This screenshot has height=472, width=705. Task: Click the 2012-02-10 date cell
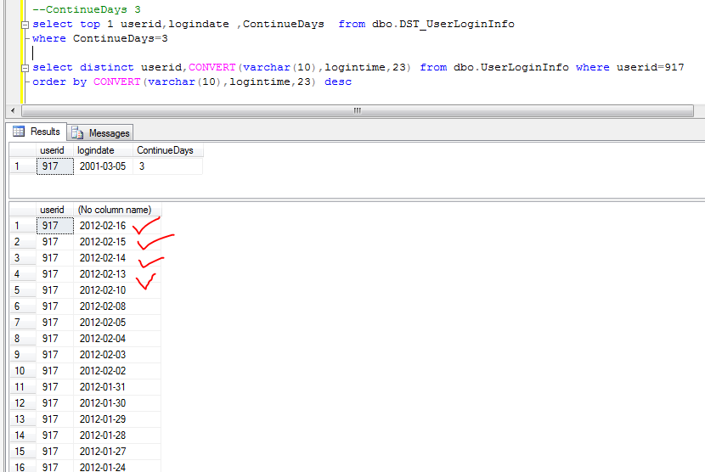(117, 290)
